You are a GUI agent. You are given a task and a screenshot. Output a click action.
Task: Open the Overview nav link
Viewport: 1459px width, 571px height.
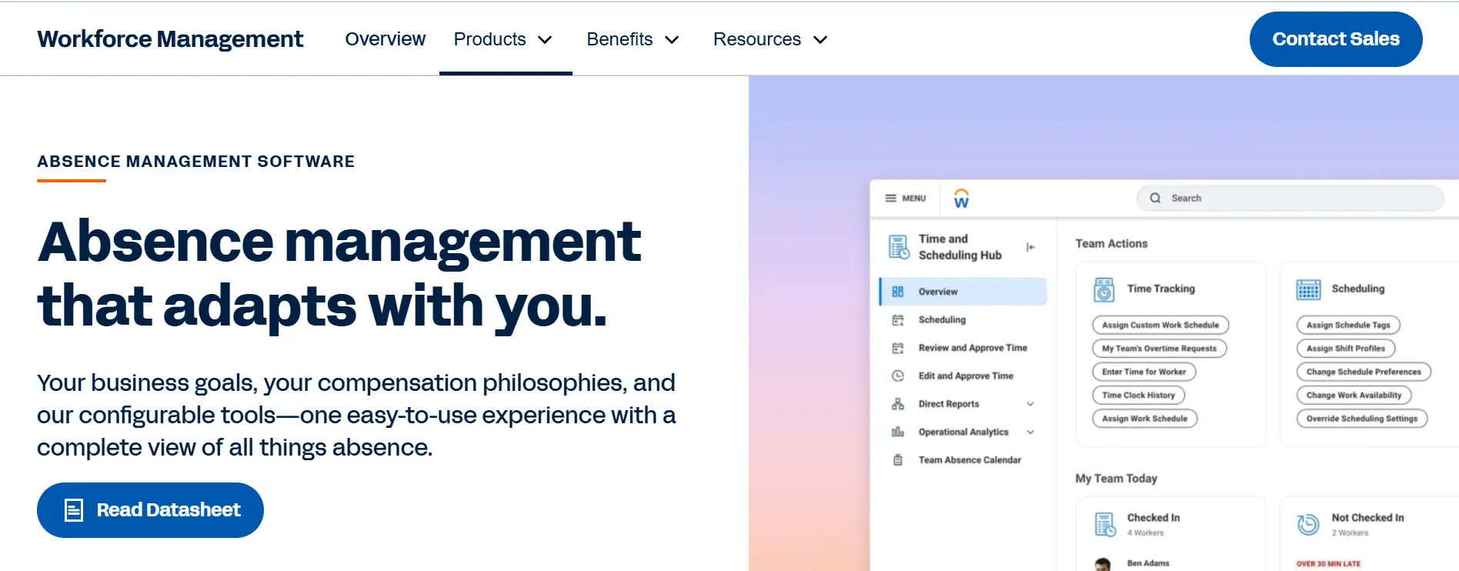385,39
